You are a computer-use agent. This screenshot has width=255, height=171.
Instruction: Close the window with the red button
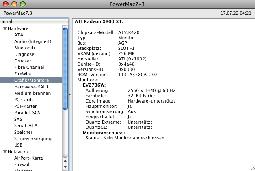point(6,4)
